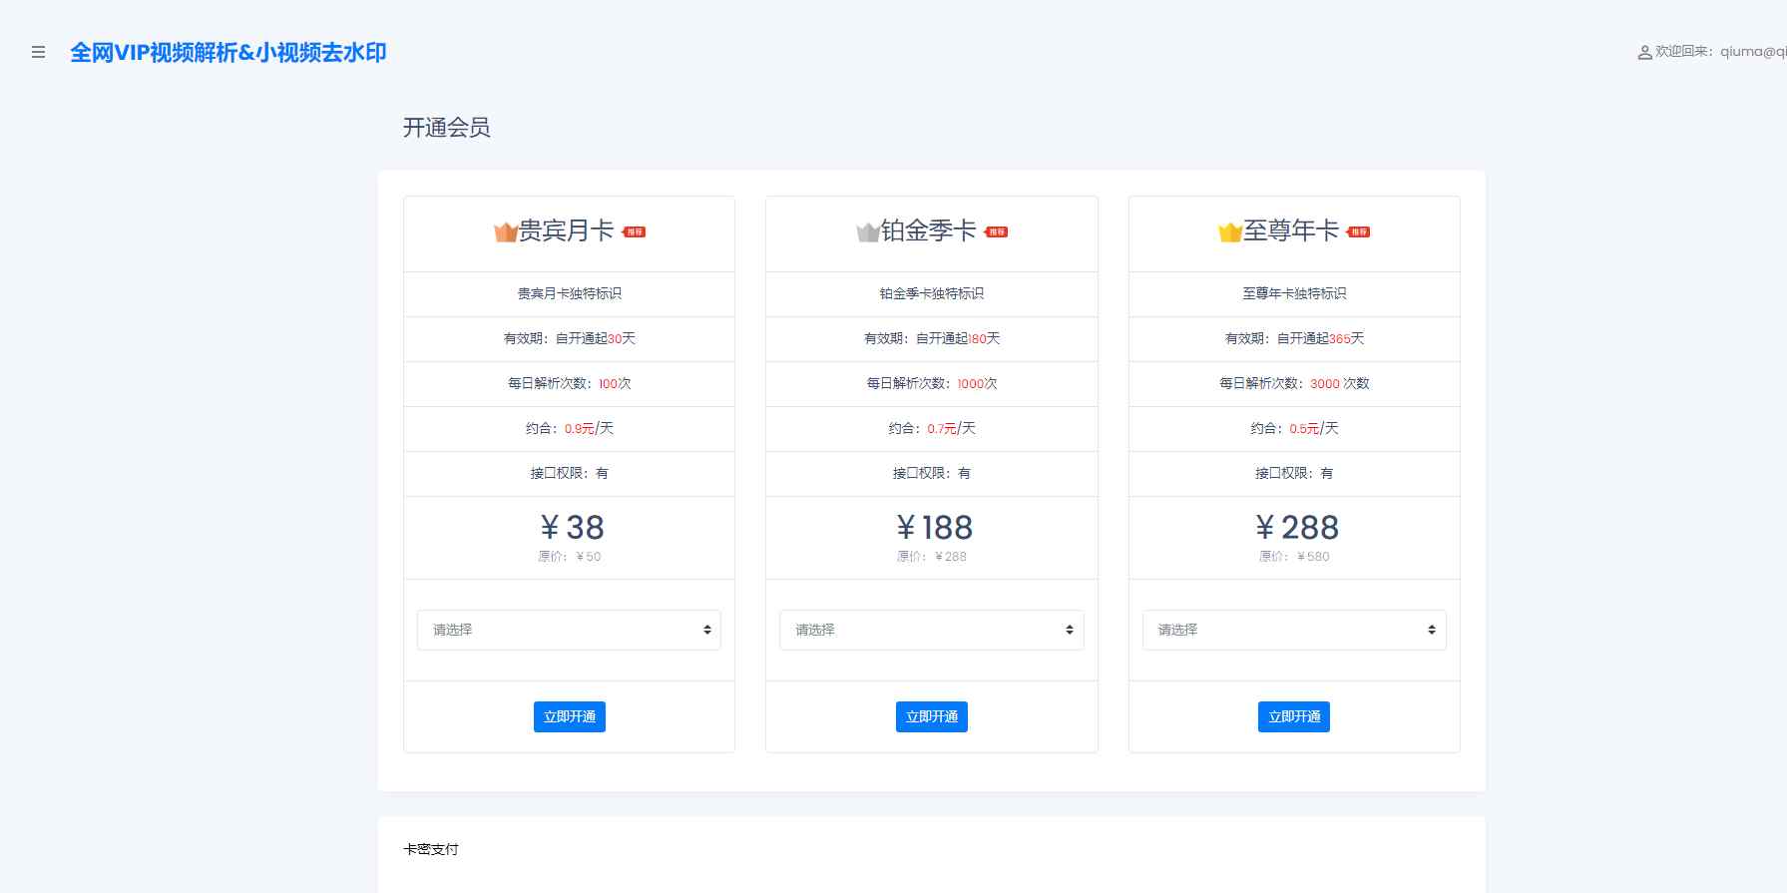
Task: Click the user profile icon in header
Action: pos(1644,53)
